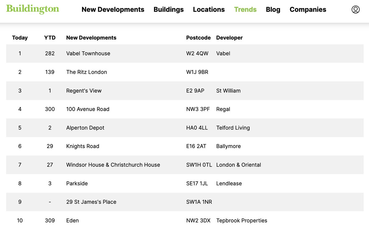The image size is (369, 229).
Task: Click the dash YTD value for 29 St James's Place
Action: pyautogui.click(x=50, y=202)
